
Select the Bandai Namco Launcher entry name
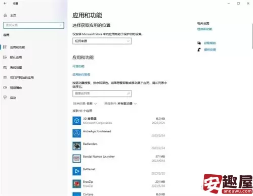pos(99,157)
